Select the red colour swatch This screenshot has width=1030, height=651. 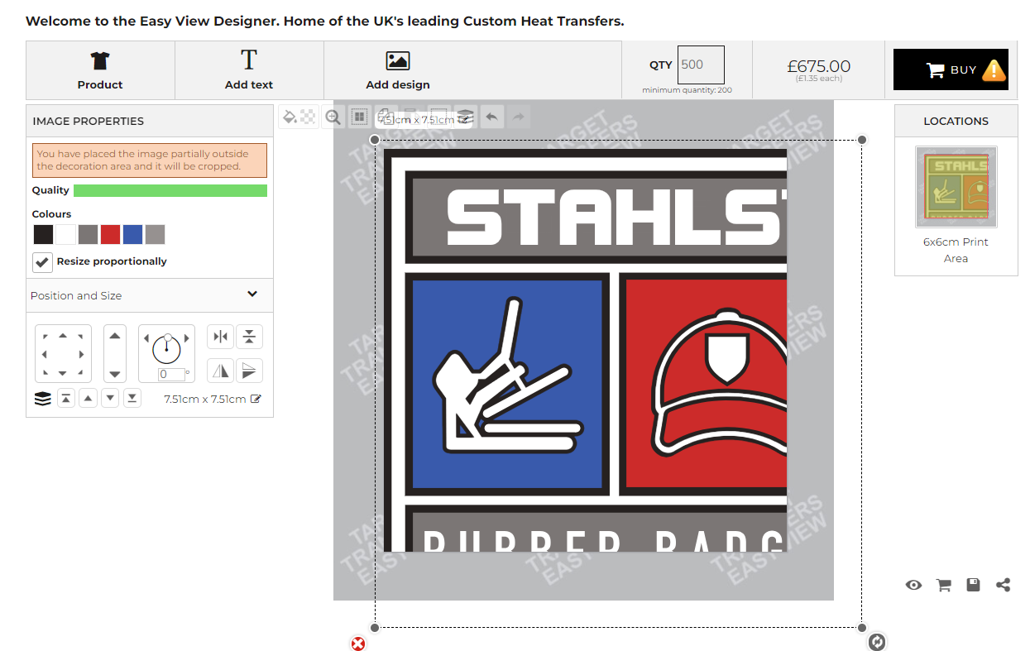110,235
